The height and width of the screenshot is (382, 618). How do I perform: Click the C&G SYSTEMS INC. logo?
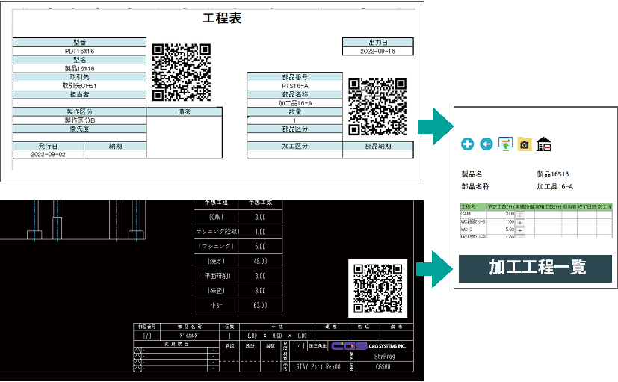[x=368, y=346]
